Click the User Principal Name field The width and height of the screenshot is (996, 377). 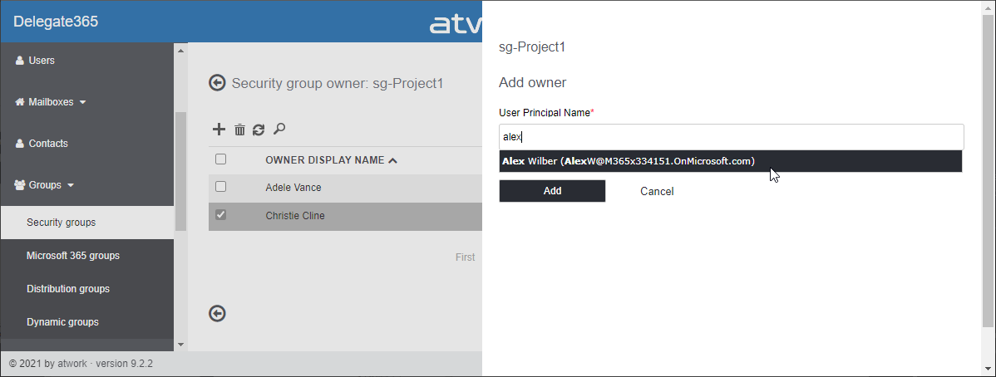(731, 137)
